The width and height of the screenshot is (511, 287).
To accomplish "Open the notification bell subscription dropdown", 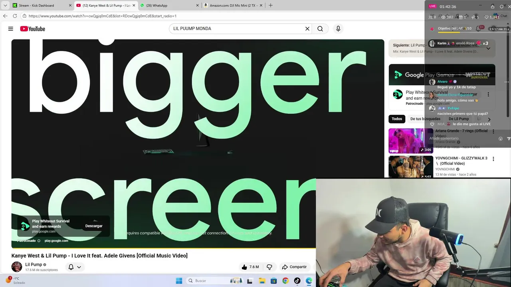I will click(75, 267).
